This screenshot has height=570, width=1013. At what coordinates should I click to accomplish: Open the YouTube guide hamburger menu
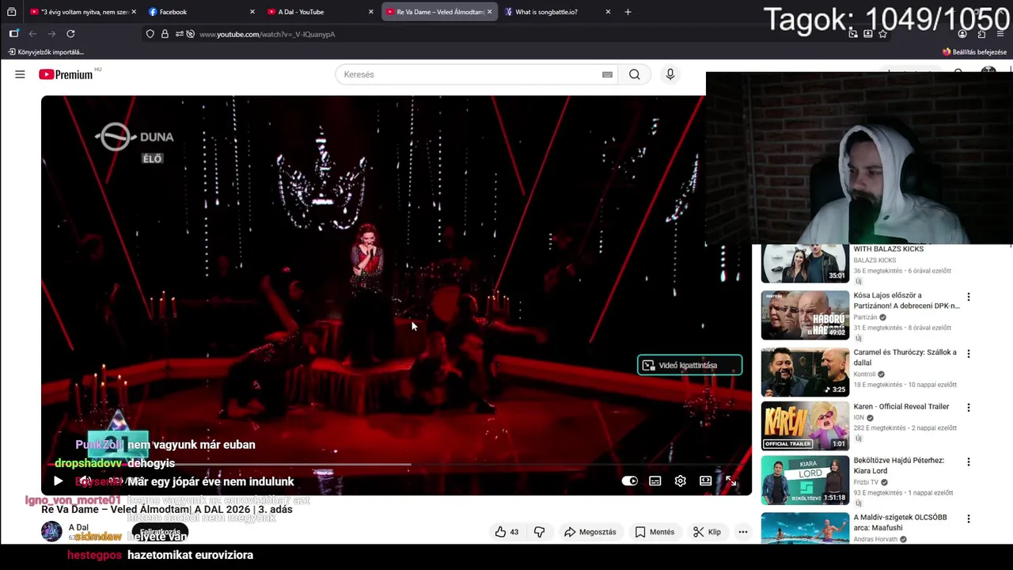(x=20, y=74)
